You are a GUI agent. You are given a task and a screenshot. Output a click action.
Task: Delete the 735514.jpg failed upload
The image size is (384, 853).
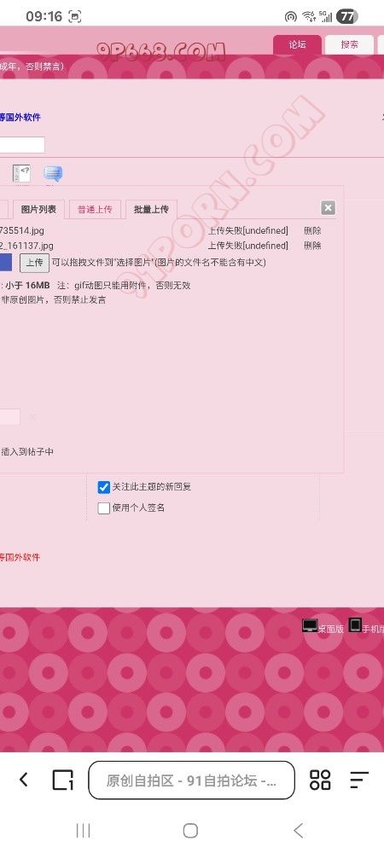pos(312,230)
